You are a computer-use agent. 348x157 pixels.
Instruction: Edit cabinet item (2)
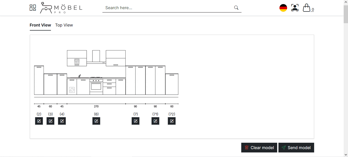39,121
